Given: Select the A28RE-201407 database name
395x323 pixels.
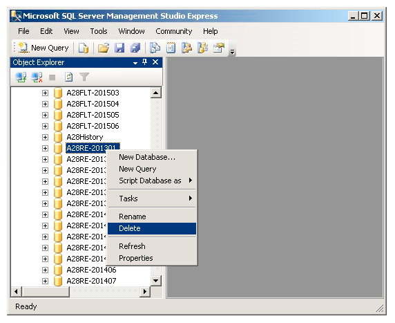Looking at the screenshot, I should [x=91, y=281].
